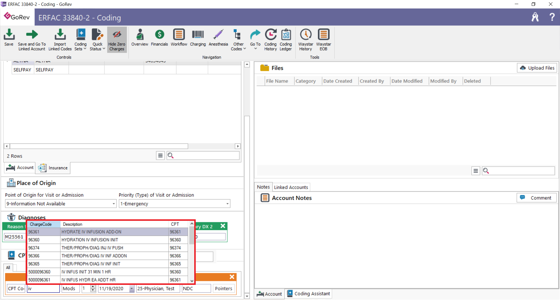Toggle Hide Zero Charges
Screen dimensions: 560x300
tap(117, 40)
